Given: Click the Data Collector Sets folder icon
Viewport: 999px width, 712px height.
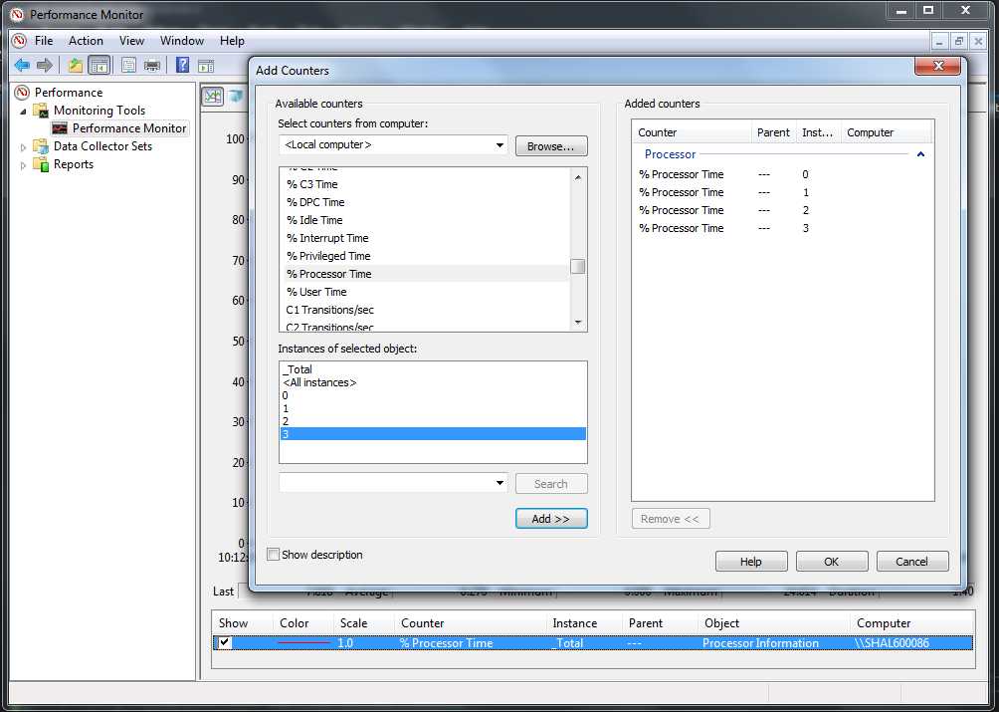Looking at the screenshot, I should point(41,146).
